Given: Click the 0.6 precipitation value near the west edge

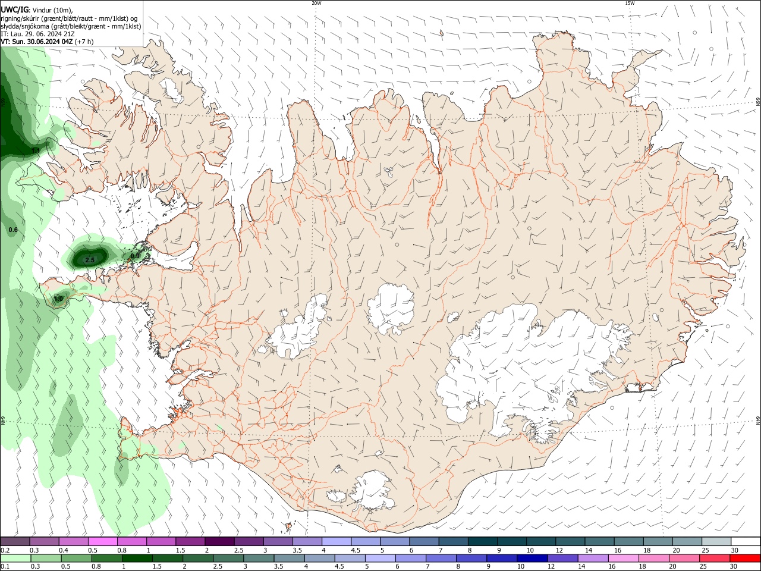Looking at the screenshot, I should tap(13, 230).
